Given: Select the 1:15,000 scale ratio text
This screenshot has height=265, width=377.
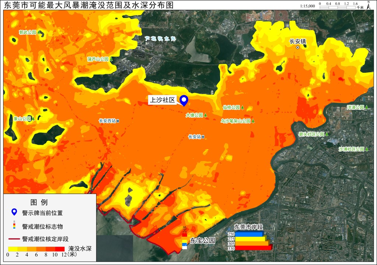Looking at the screenshot, I should pos(307,6).
